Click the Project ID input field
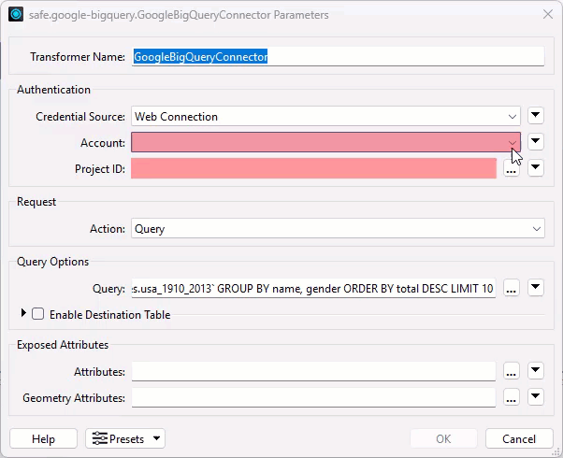 pyautogui.click(x=314, y=168)
